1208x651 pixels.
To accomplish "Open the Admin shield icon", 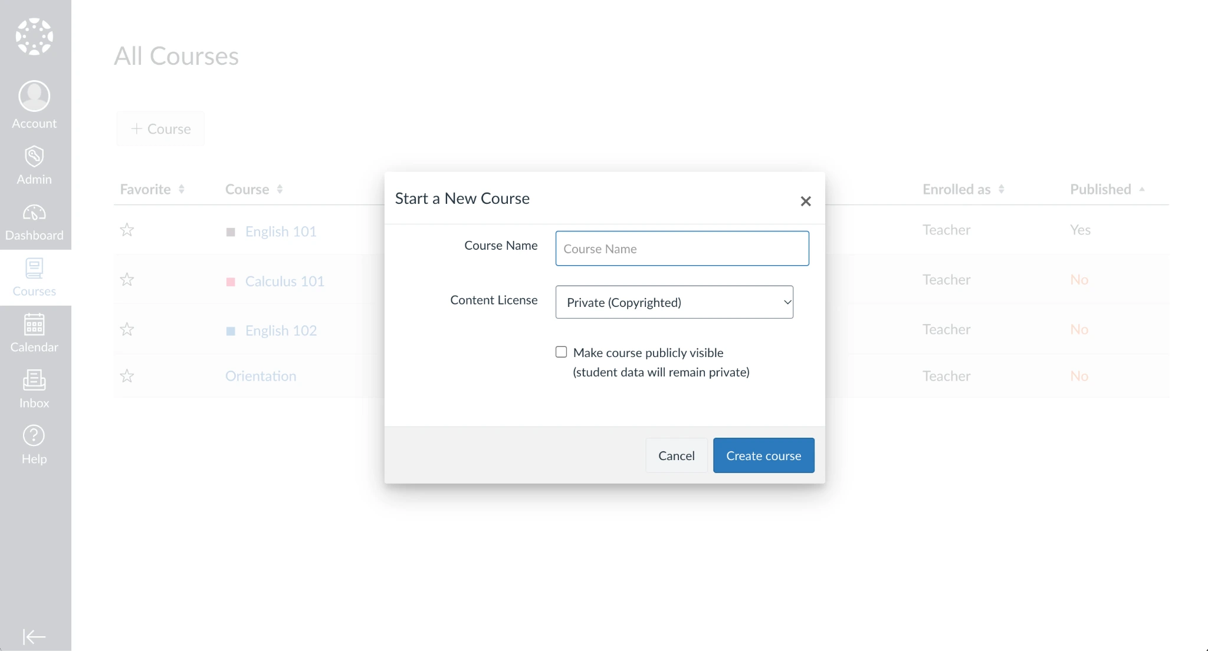I will [x=34, y=157].
